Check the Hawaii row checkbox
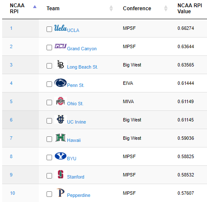The width and height of the screenshot is (207, 202). (x=49, y=139)
